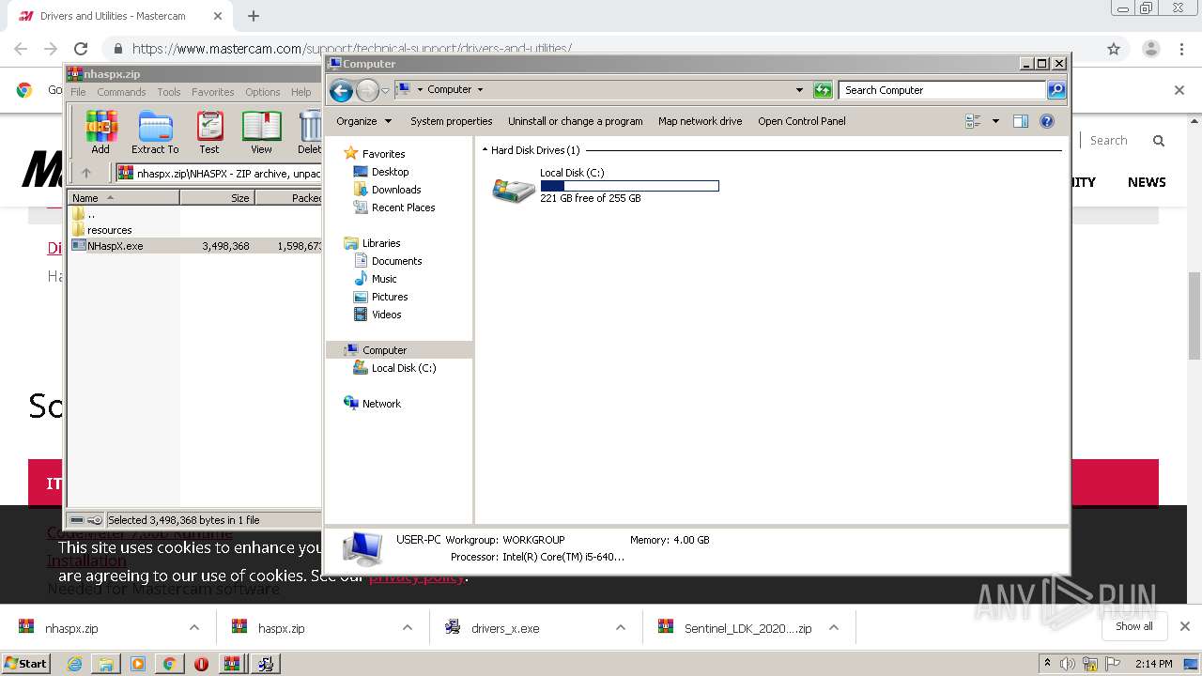Image resolution: width=1202 pixels, height=676 pixels.
Task: Open recent pages dropdown next to Forward
Action: click(385, 90)
